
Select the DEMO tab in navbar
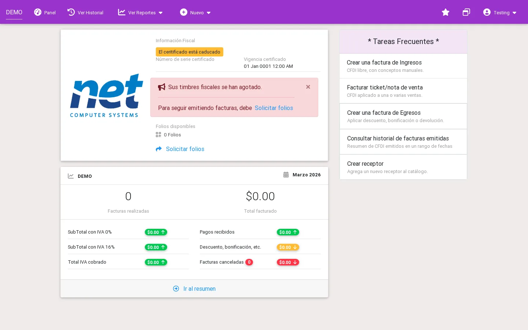[x=14, y=12]
